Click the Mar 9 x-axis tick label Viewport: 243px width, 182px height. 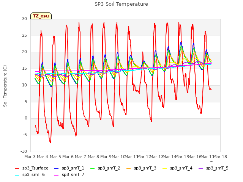click(x=106, y=157)
